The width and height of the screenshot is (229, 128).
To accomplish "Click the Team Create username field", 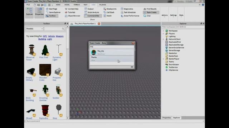I will pos(112,47).
